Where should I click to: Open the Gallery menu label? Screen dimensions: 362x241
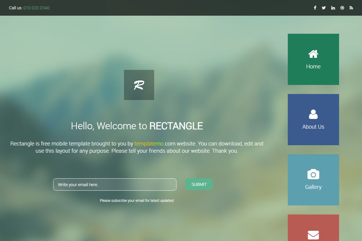(313, 187)
